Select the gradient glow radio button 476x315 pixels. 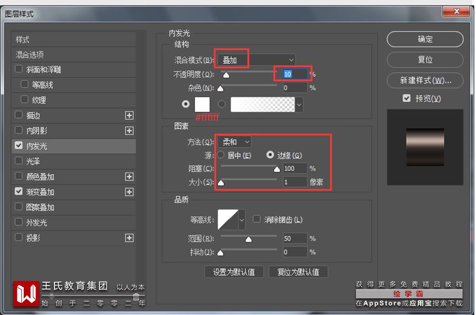coord(222,104)
